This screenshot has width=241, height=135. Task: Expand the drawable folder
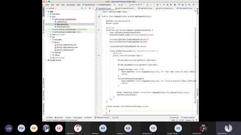pyautogui.click(x=50, y=40)
